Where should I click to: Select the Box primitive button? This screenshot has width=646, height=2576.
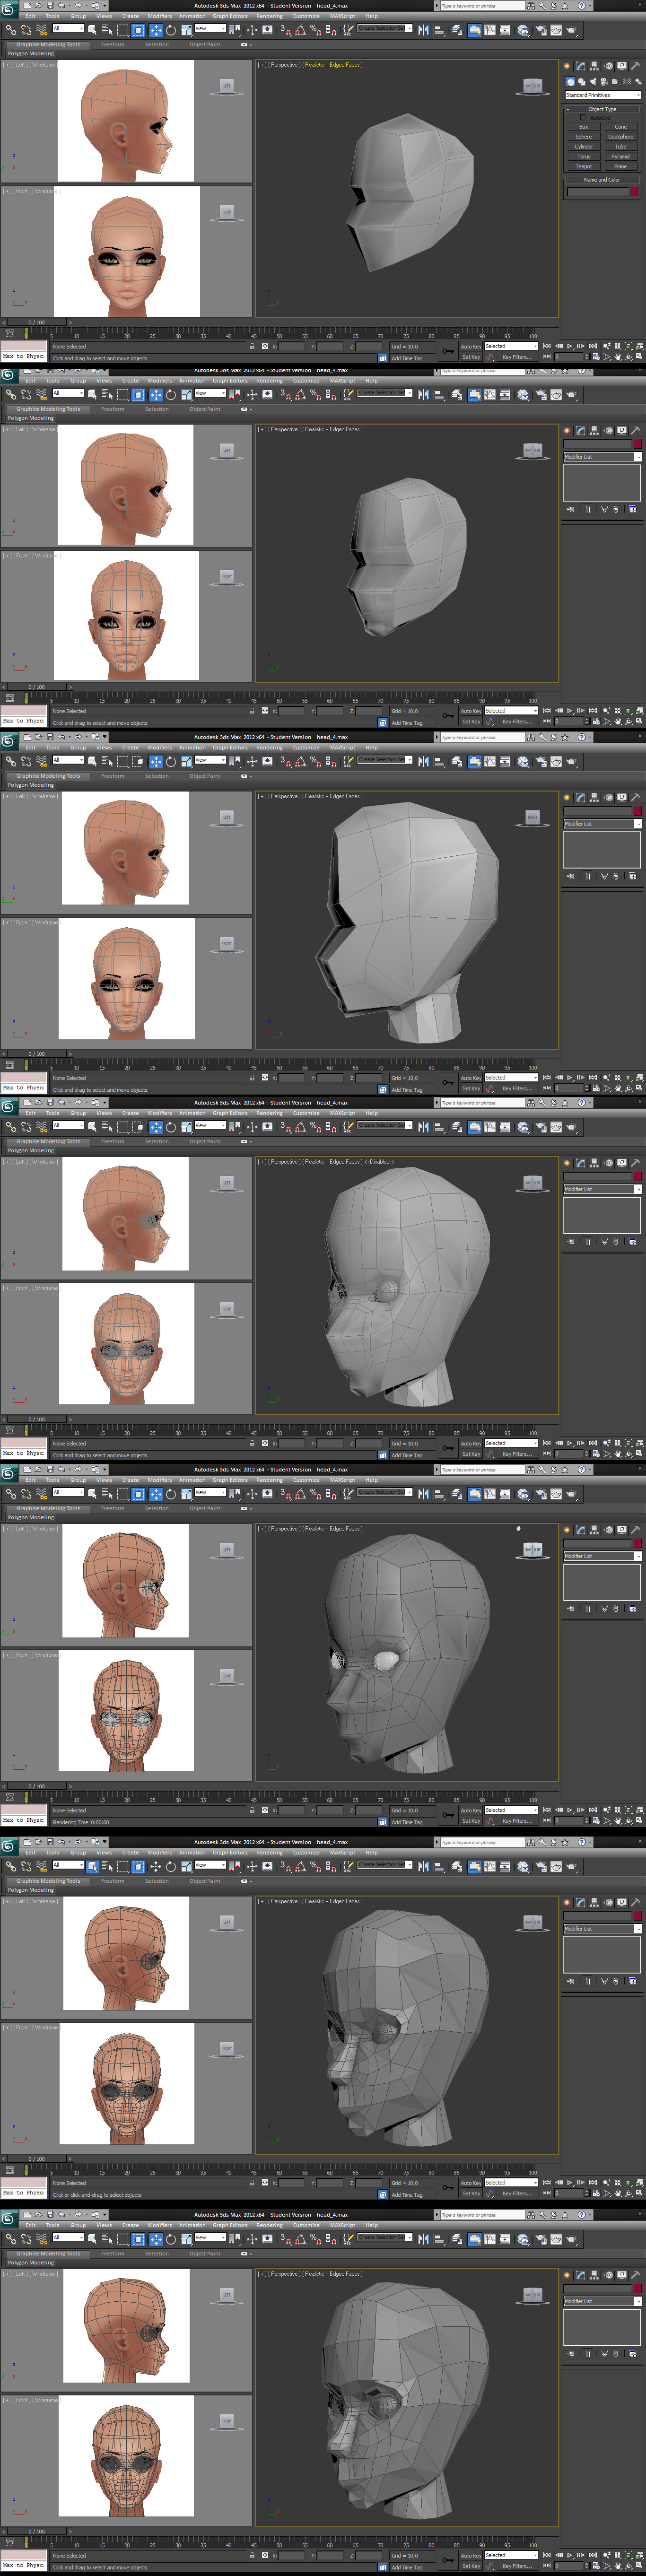[x=584, y=127]
